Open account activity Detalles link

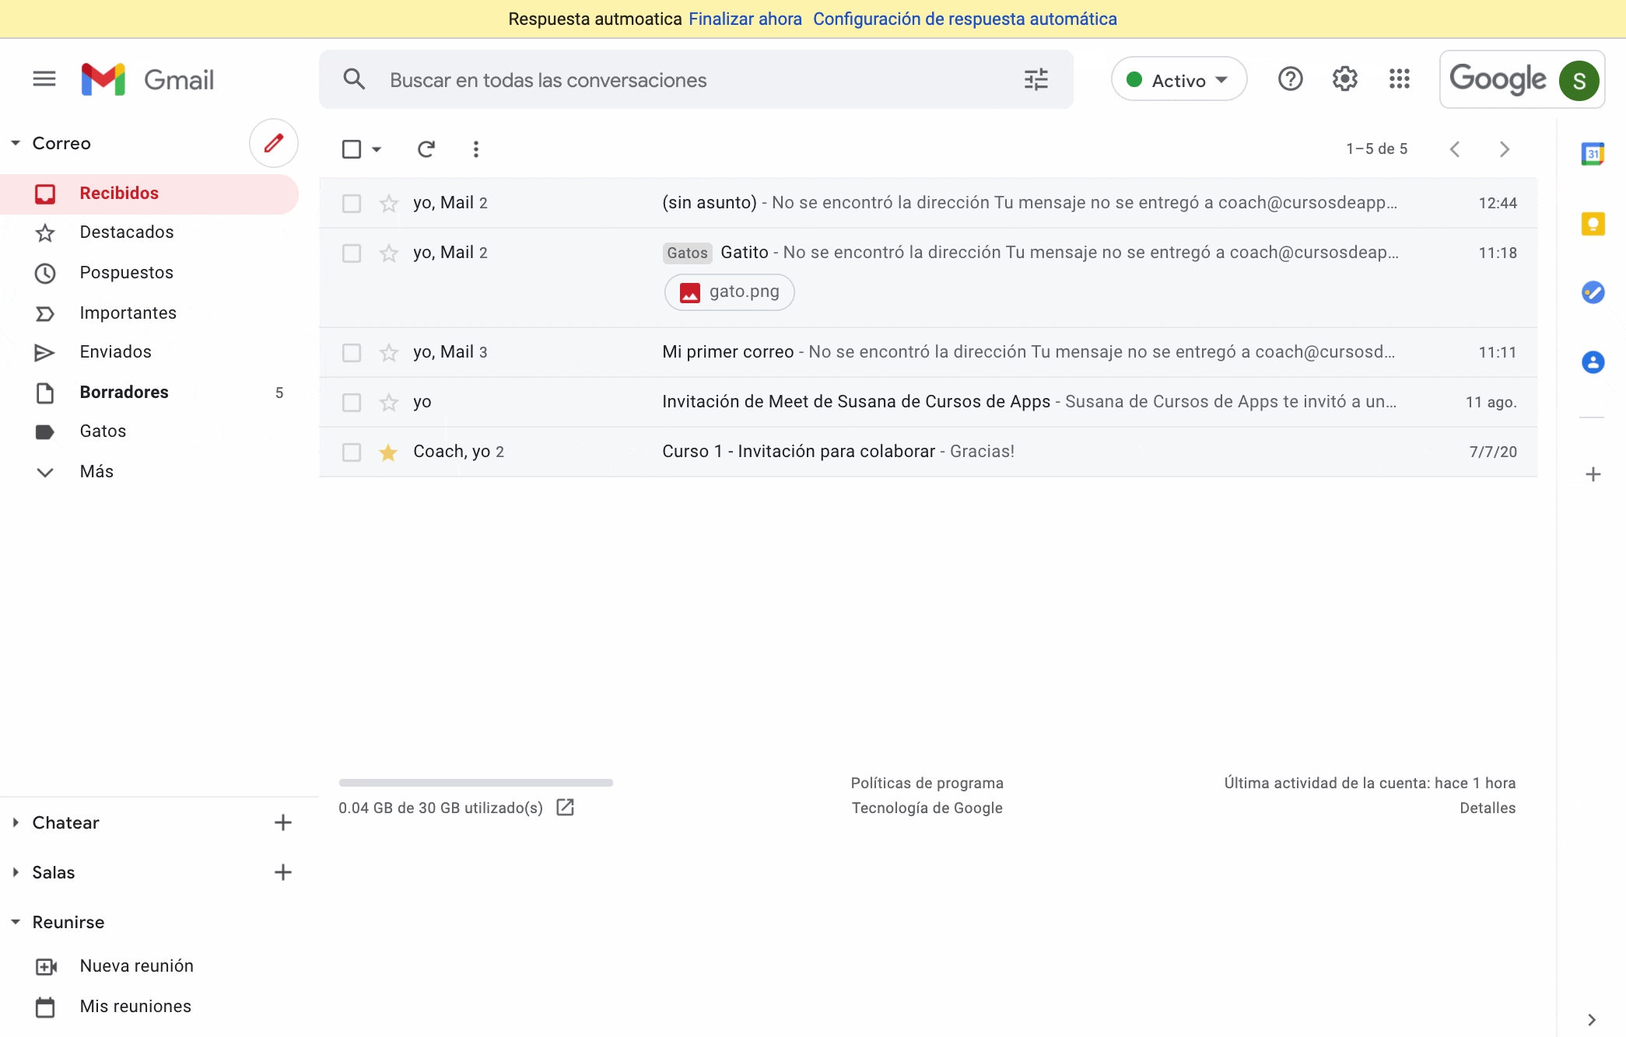tap(1488, 808)
